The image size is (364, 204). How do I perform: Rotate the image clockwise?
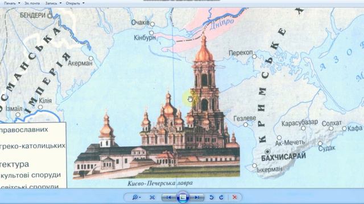(221, 197)
